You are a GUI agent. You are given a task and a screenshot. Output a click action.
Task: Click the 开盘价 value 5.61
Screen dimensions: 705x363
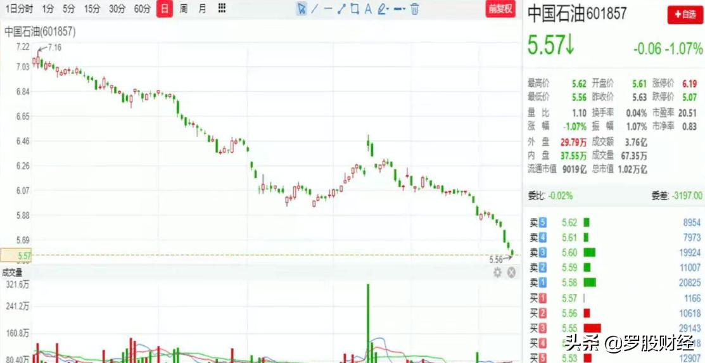coord(639,83)
